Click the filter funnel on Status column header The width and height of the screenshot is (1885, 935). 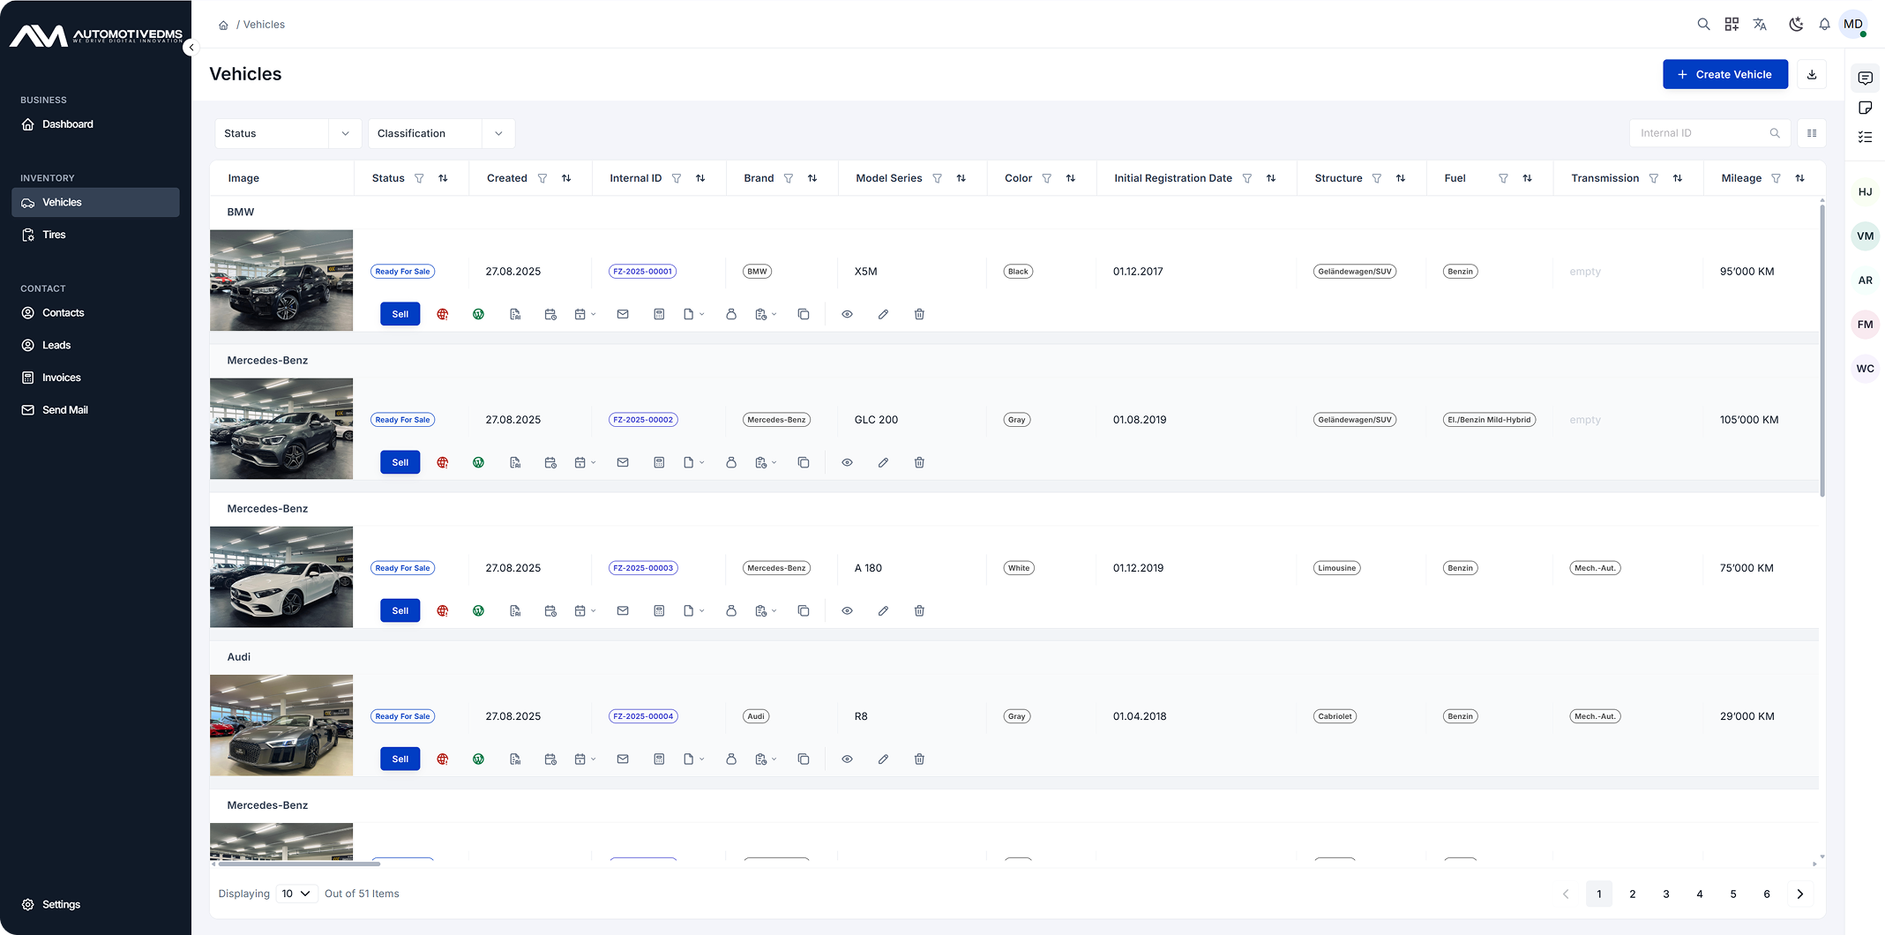[419, 178]
